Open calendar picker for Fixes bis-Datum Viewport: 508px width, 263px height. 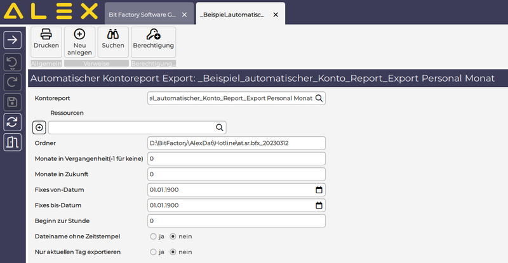coord(319,205)
